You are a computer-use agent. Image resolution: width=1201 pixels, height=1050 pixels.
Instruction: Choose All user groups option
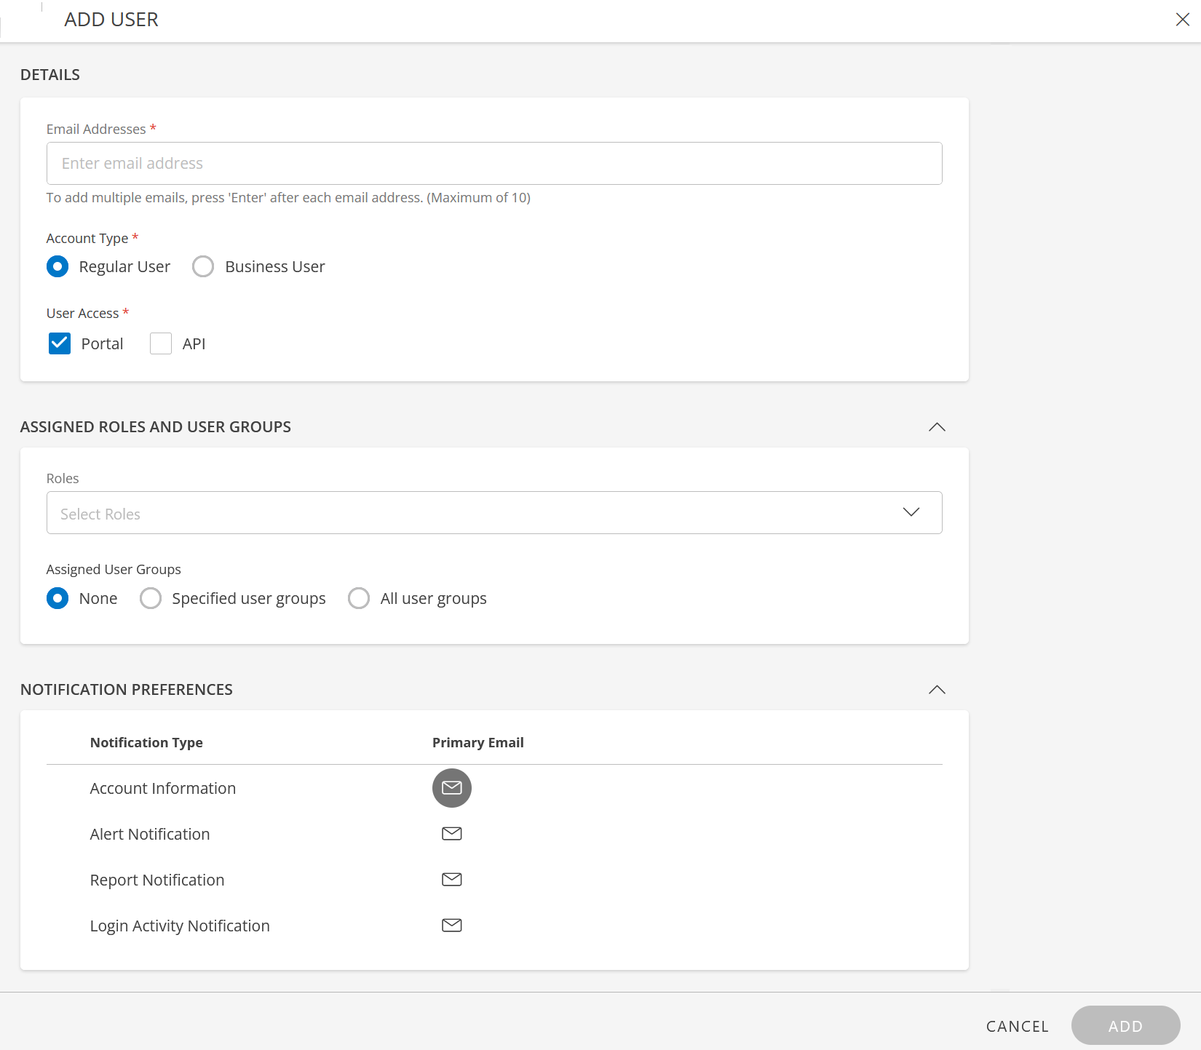coord(359,598)
